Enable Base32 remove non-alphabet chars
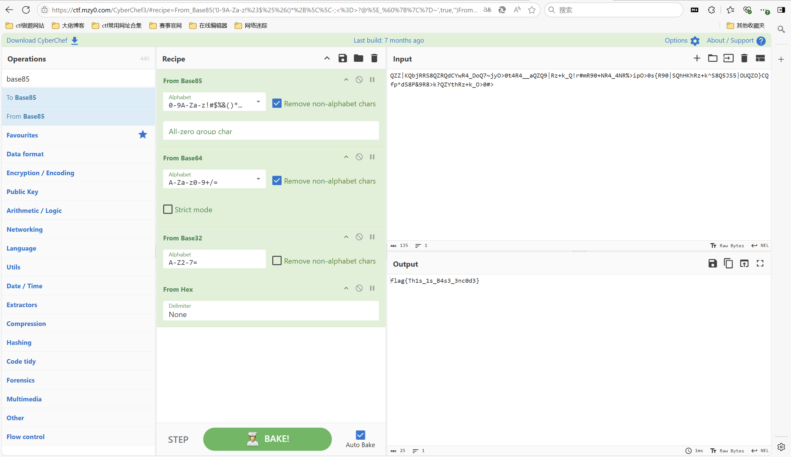791x457 pixels. tap(277, 261)
